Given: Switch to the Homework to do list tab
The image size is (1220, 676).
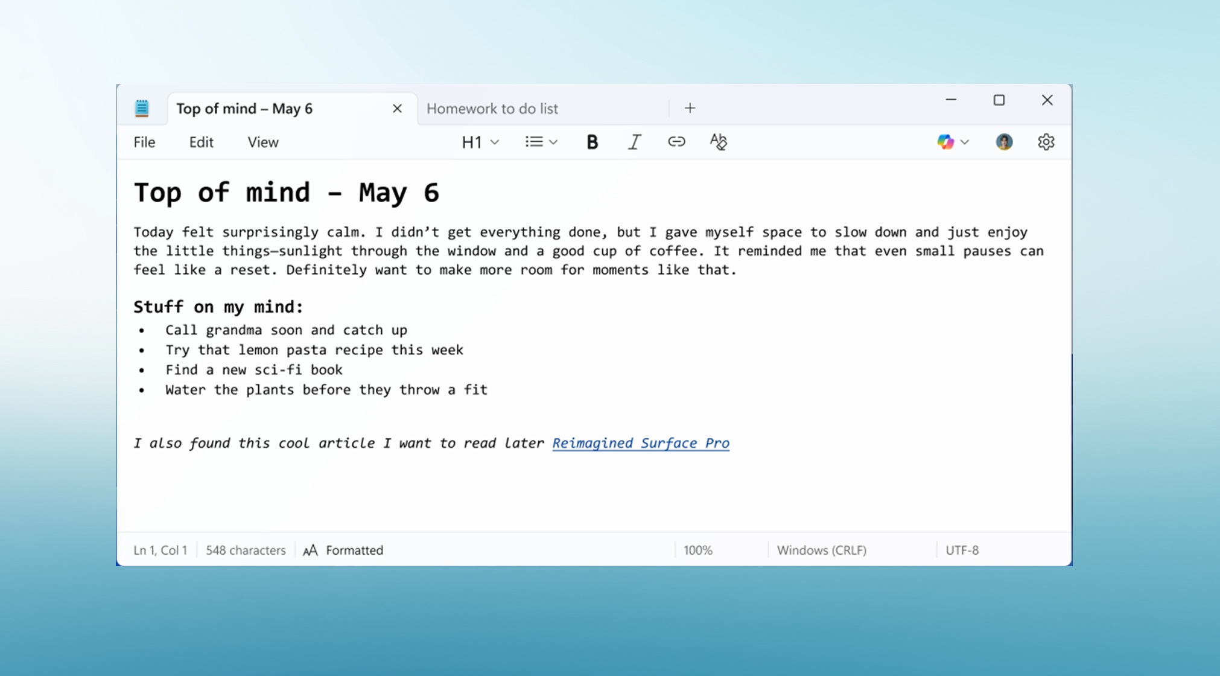Looking at the screenshot, I should click(x=492, y=108).
